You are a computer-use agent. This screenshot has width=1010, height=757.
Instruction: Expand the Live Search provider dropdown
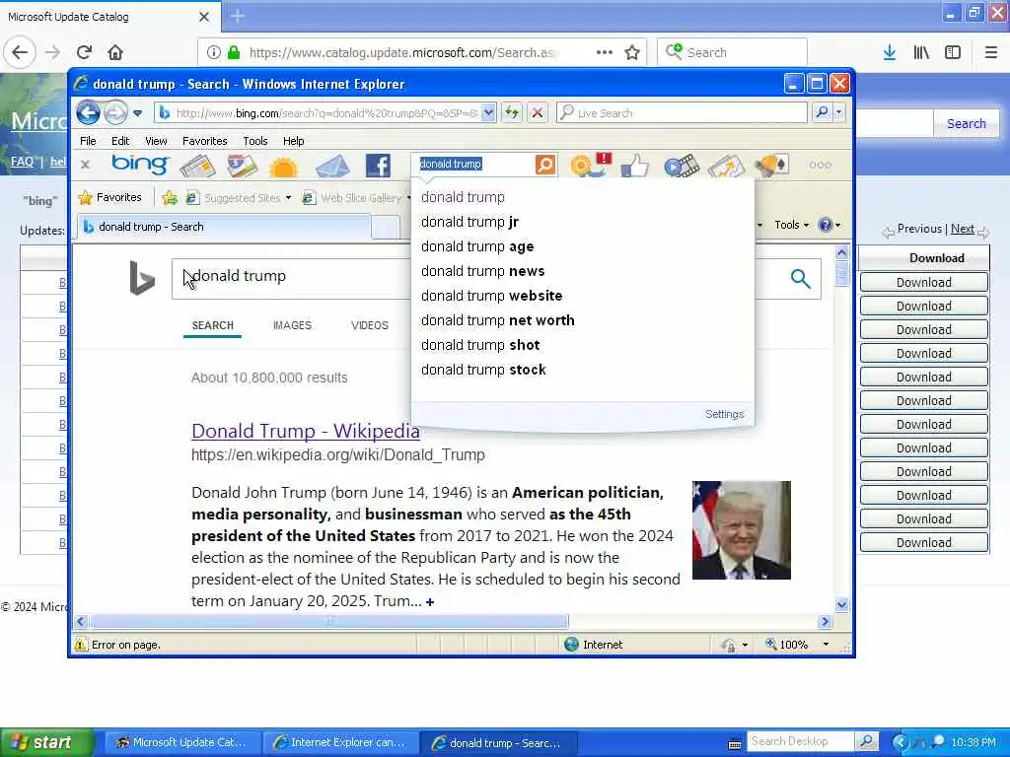coord(838,112)
